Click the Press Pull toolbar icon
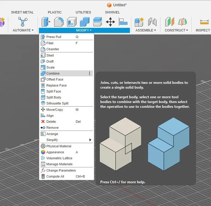 pyautogui.click(x=46, y=22)
